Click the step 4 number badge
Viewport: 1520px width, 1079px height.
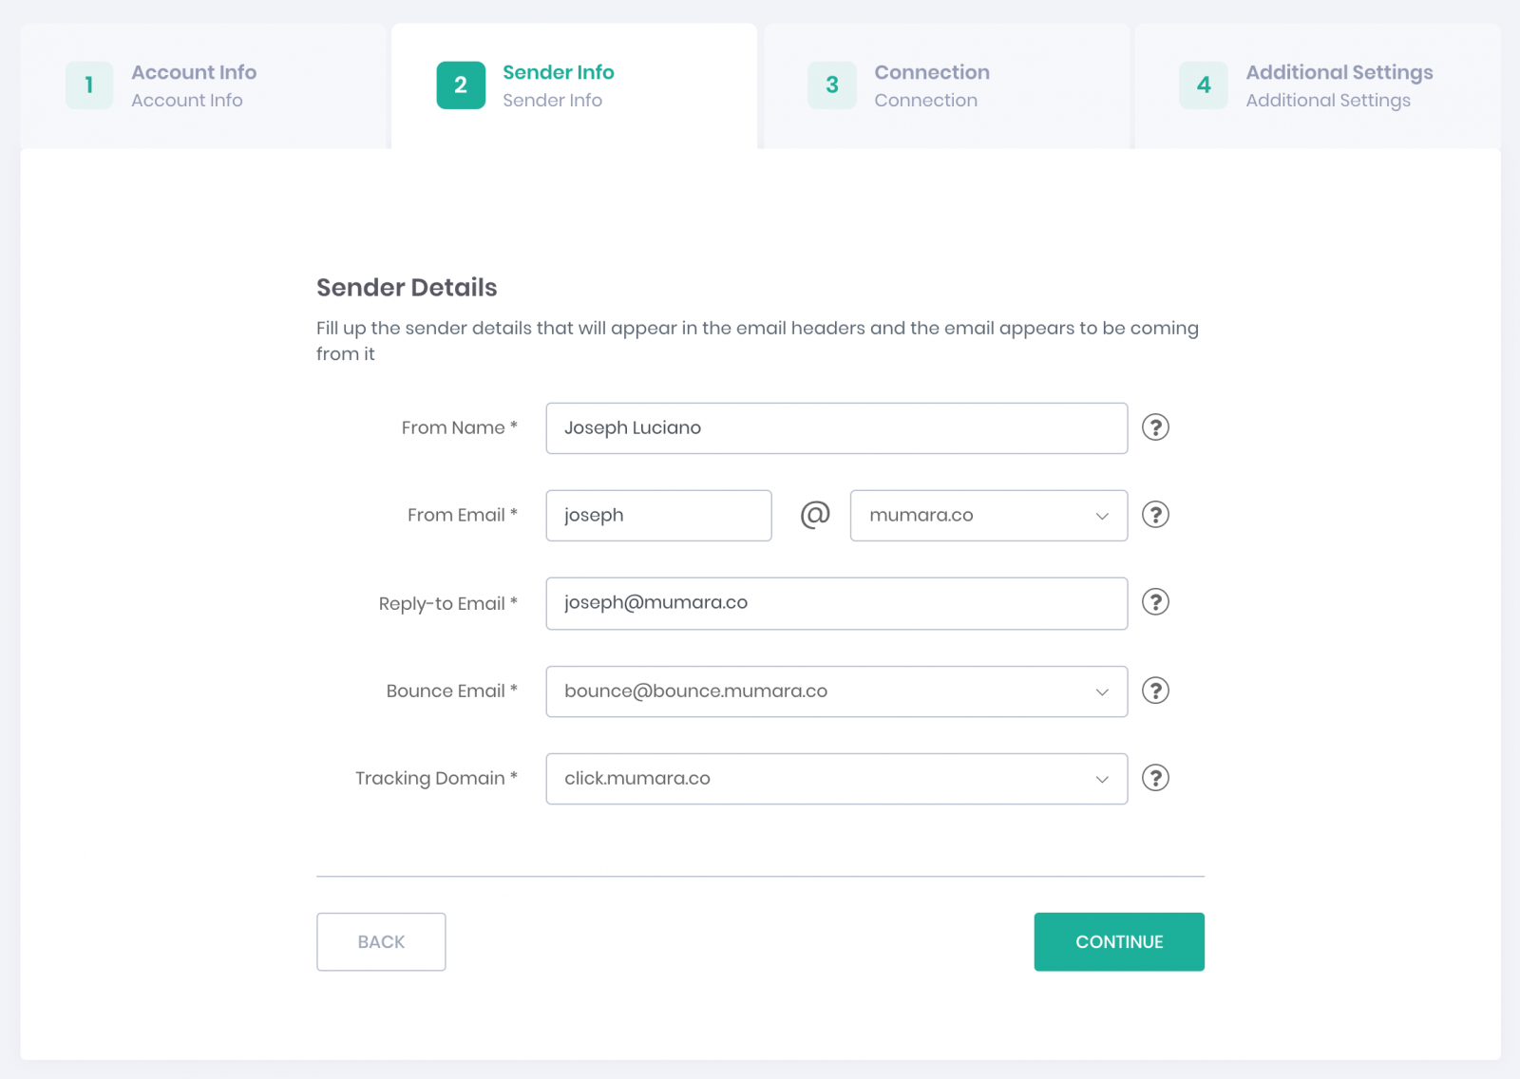coord(1204,85)
